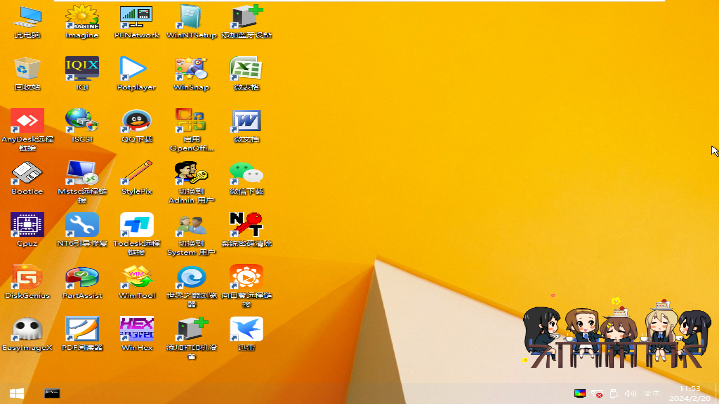Open the volume speaker tray icon

point(630,393)
